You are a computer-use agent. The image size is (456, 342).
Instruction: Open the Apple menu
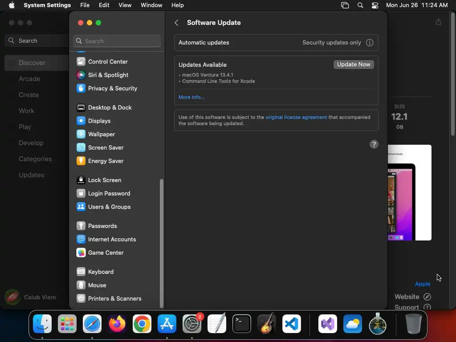pyautogui.click(x=12, y=5)
